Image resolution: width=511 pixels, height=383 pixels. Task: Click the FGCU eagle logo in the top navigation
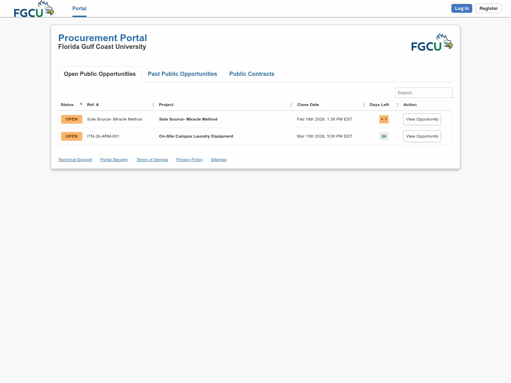click(x=34, y=9)
